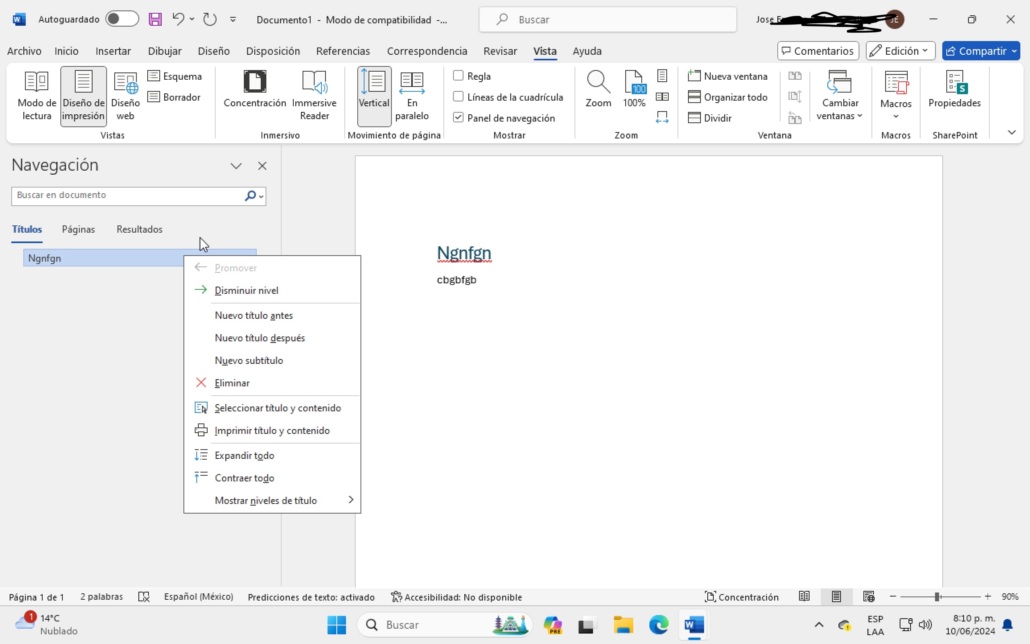Screen dimensions: 1030x644
Task: Open Navegación pane options chevron
Action: click(236, 166)
